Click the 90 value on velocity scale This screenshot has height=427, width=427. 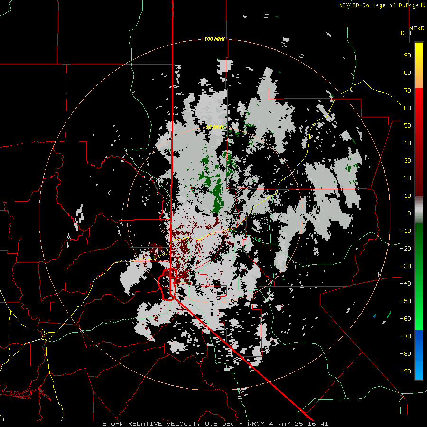[x=408, y=56]
